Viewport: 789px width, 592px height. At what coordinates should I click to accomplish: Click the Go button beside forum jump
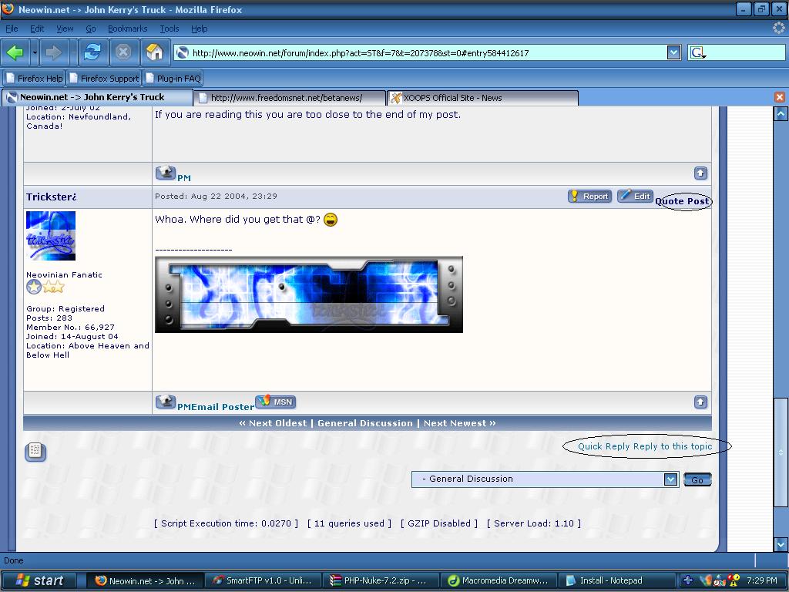click(697, 479)
